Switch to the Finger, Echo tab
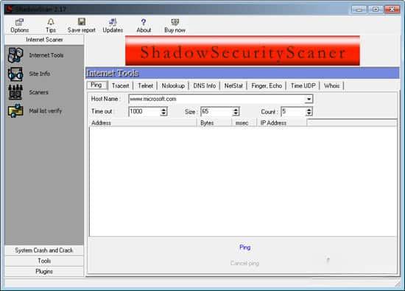Screen dimensions: 405x291 267,85
